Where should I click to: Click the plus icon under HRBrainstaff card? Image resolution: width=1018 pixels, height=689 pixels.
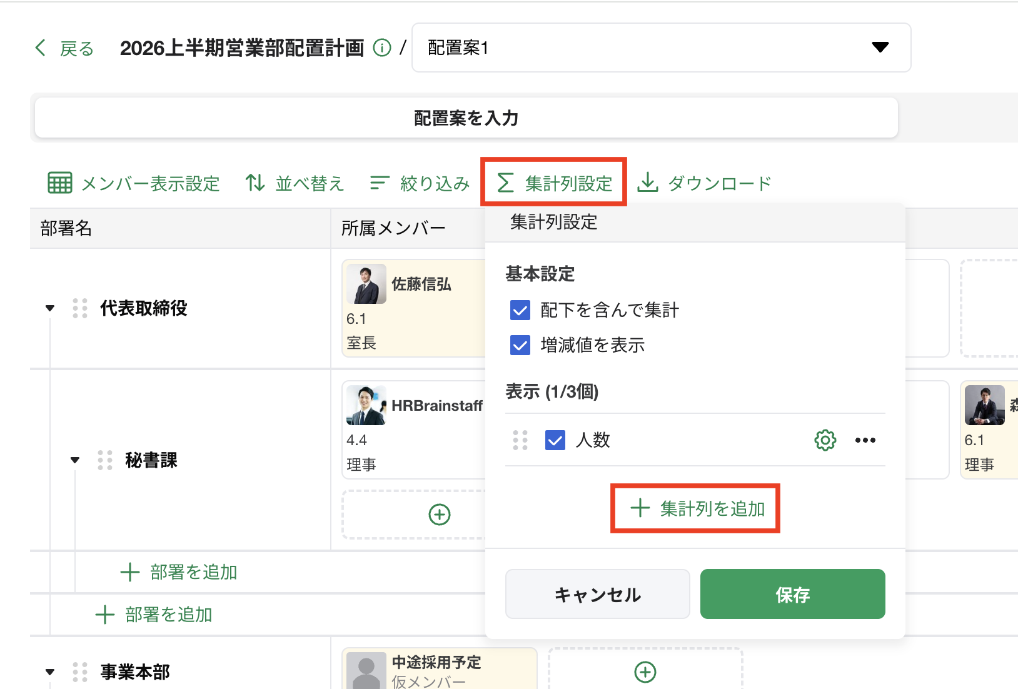pos(439,515)
